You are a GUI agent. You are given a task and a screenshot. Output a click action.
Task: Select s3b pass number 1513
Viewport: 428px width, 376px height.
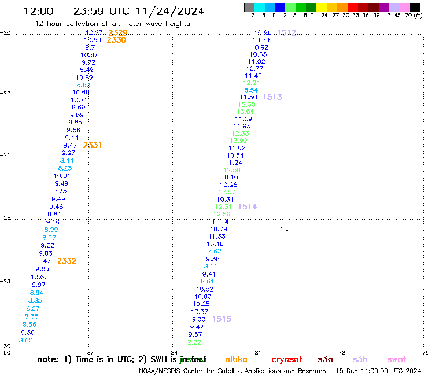point(272,97)
